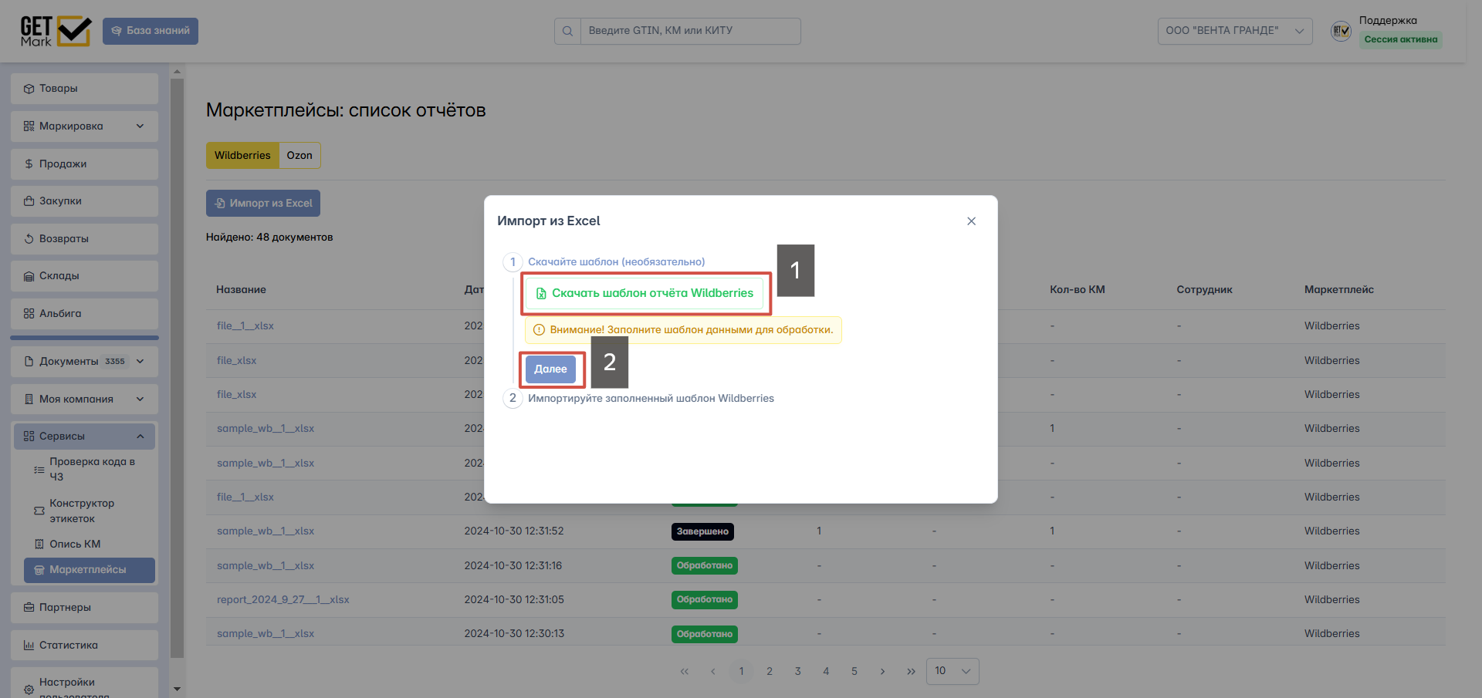Close the Импорт из Excel dialog

[x=971, y=221]
